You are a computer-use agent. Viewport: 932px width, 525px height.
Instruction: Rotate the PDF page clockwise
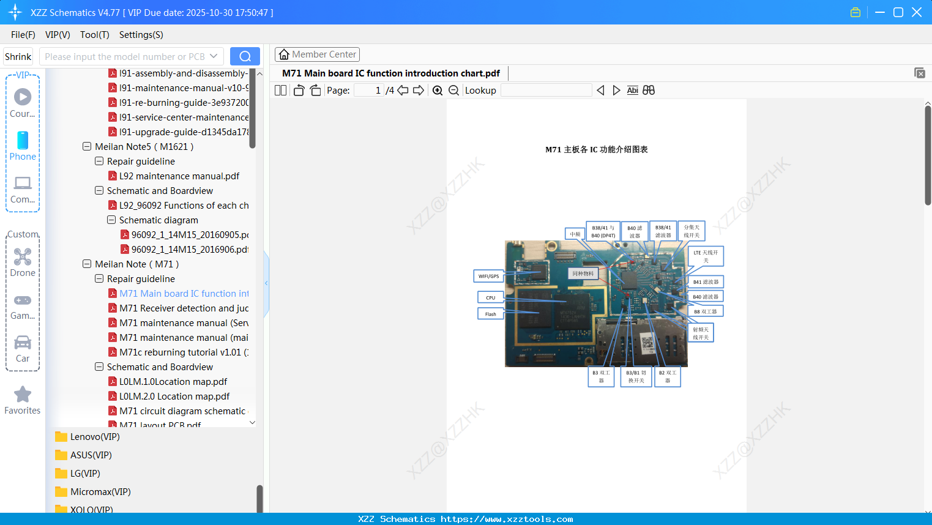point(315,90)
